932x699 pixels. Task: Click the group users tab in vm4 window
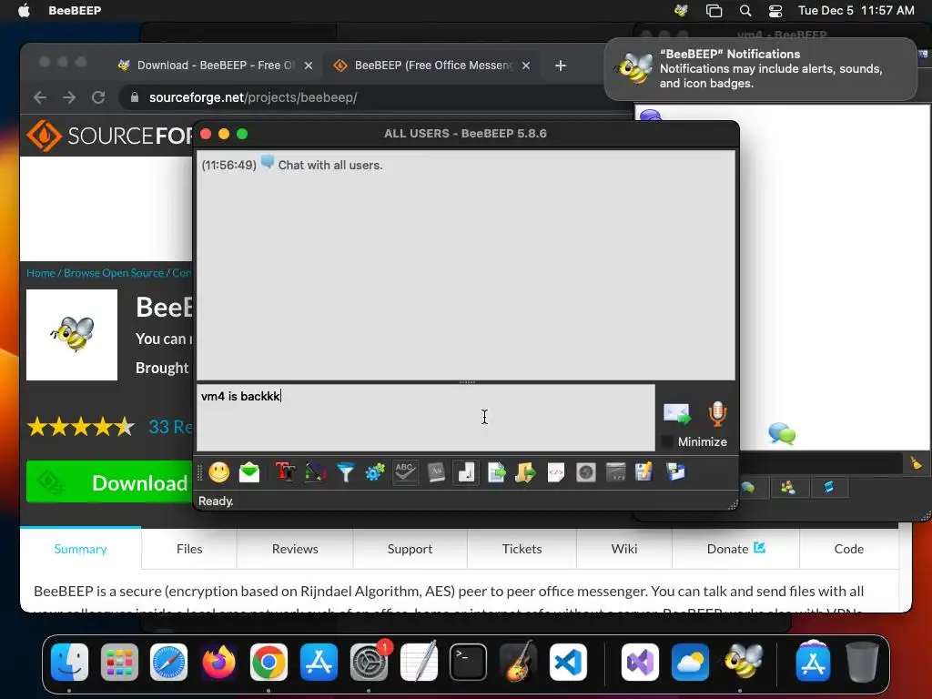click(x=788, y=488)
